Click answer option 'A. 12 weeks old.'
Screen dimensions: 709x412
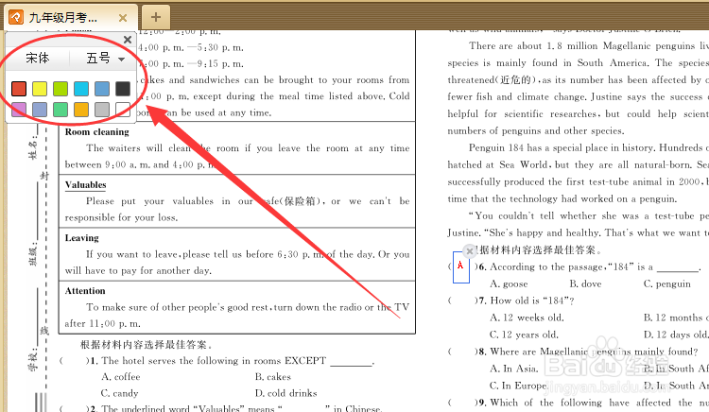[x=527, y=318]
